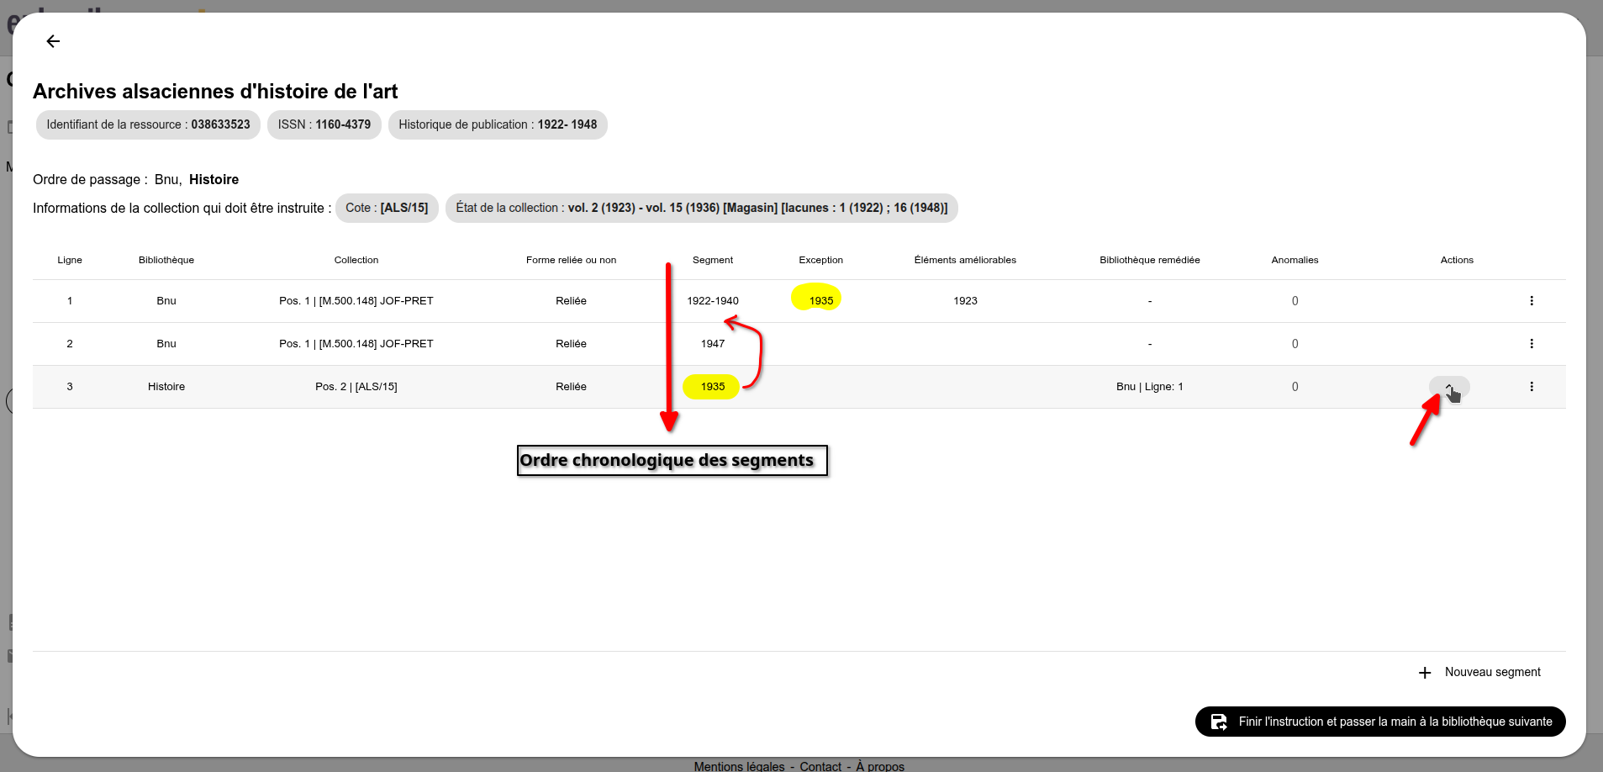
Task: Click the save icon in Finir l'instruction button
Action: pyautogui.click(x=1219, y=722)
